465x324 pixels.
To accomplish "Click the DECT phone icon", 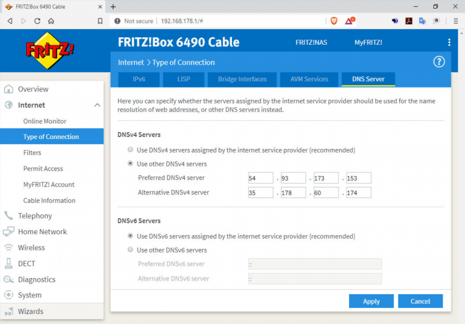I will click(9, 263).
